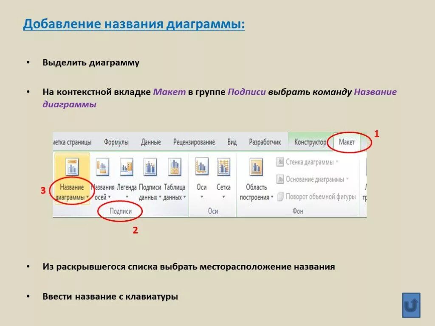Open the Таблица данных dropdown arrow
The width and height of the screenshot is (435, 326).
184,197
